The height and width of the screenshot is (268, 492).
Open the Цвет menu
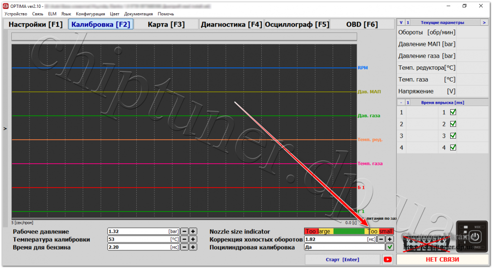coord(115,14)
